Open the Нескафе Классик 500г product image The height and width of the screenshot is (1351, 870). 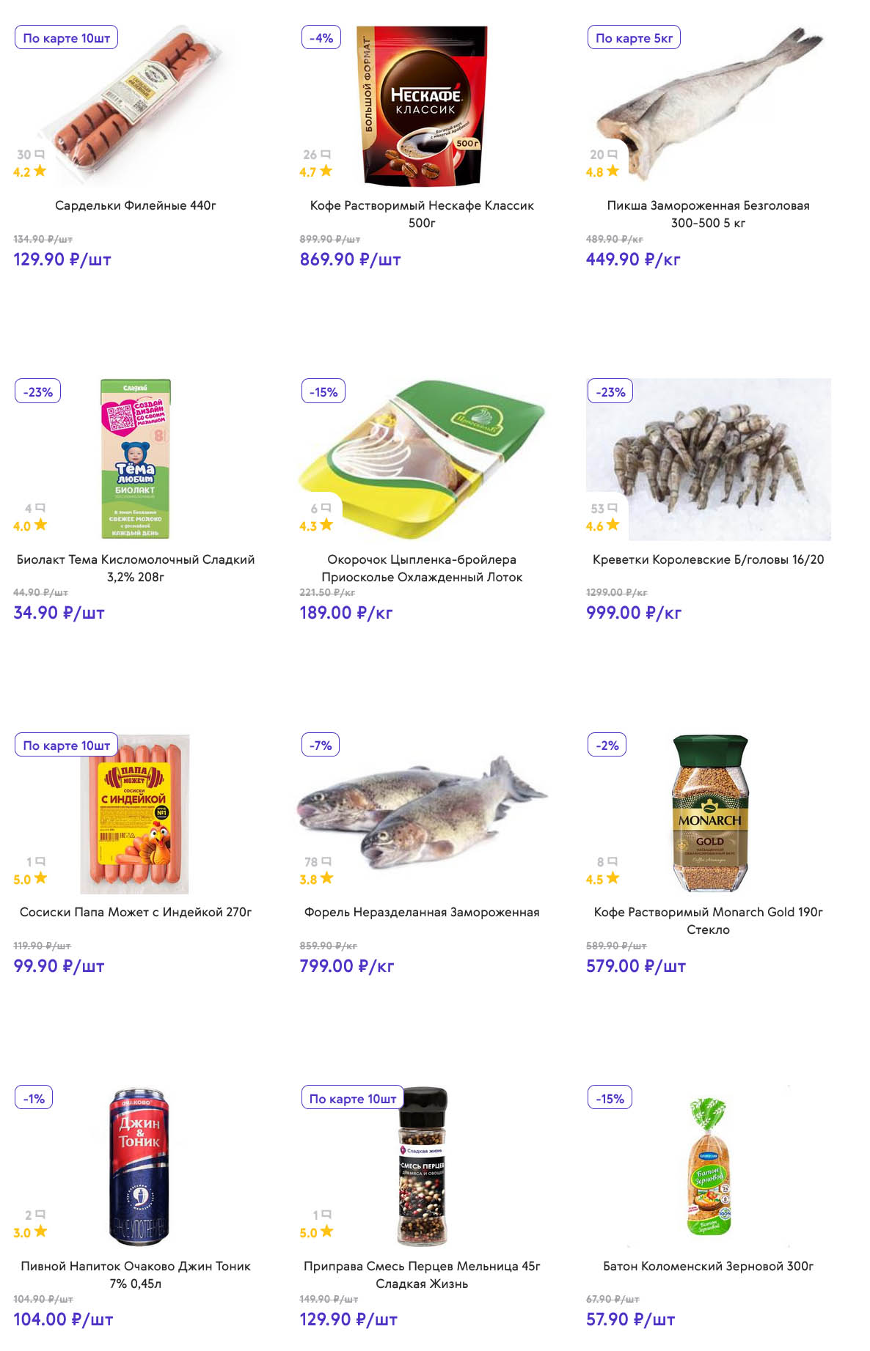pos(423,106)
